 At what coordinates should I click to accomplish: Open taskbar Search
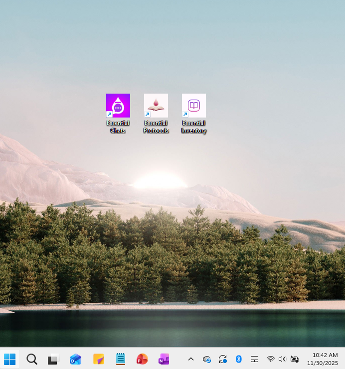tap(32, 359)
